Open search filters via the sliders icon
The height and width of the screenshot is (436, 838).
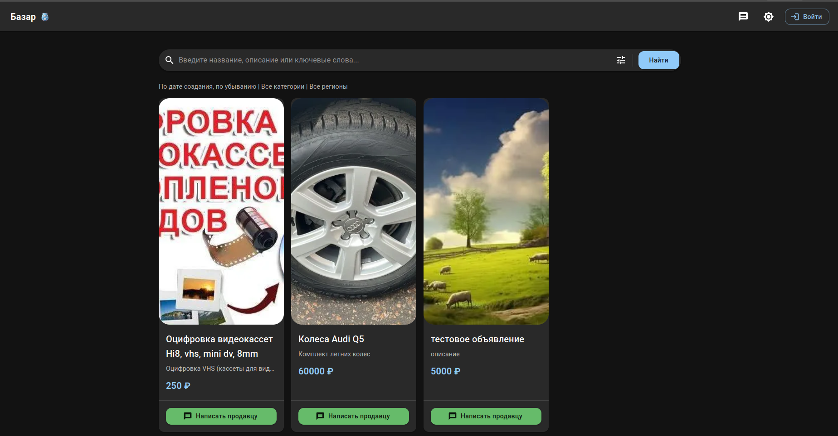pyautogui.click(x=621, y=60)
